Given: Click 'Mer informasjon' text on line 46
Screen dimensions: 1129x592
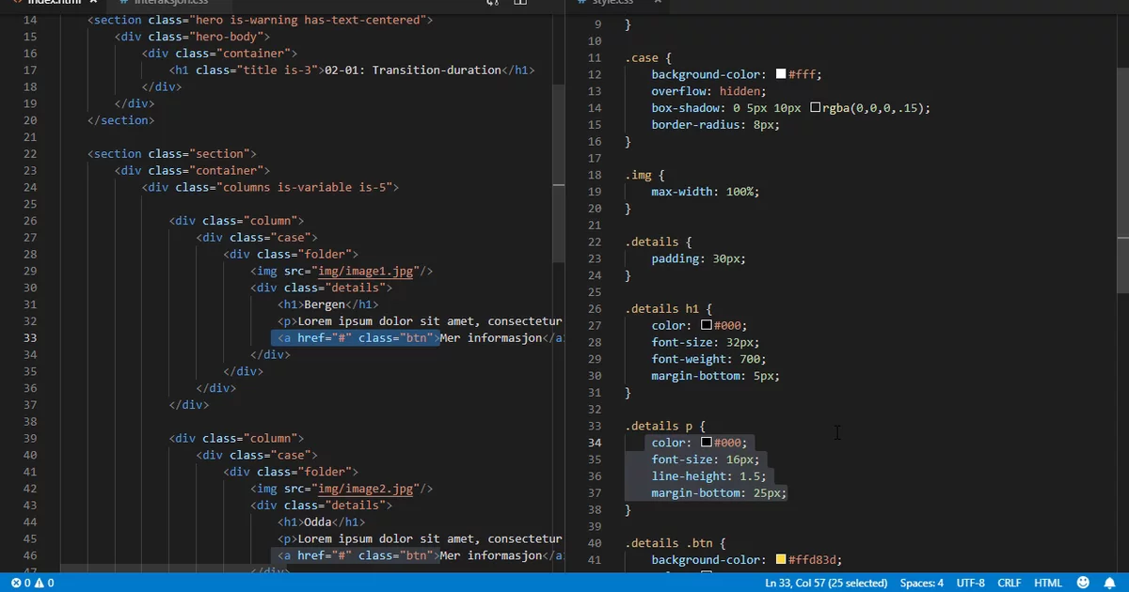Looking at the screenshot, I should [x=492, y=555].
